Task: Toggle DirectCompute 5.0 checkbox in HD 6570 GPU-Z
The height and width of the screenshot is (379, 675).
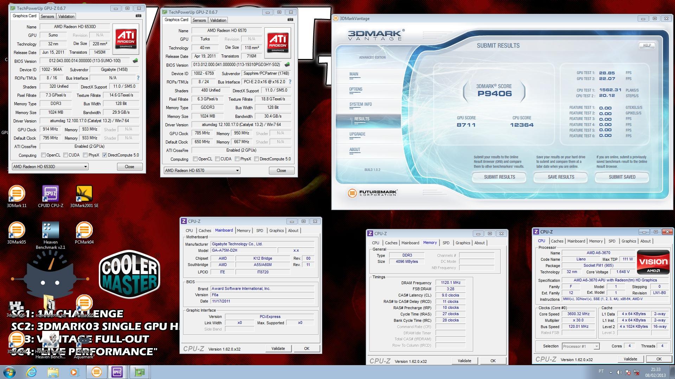Action: coord(257,159)
